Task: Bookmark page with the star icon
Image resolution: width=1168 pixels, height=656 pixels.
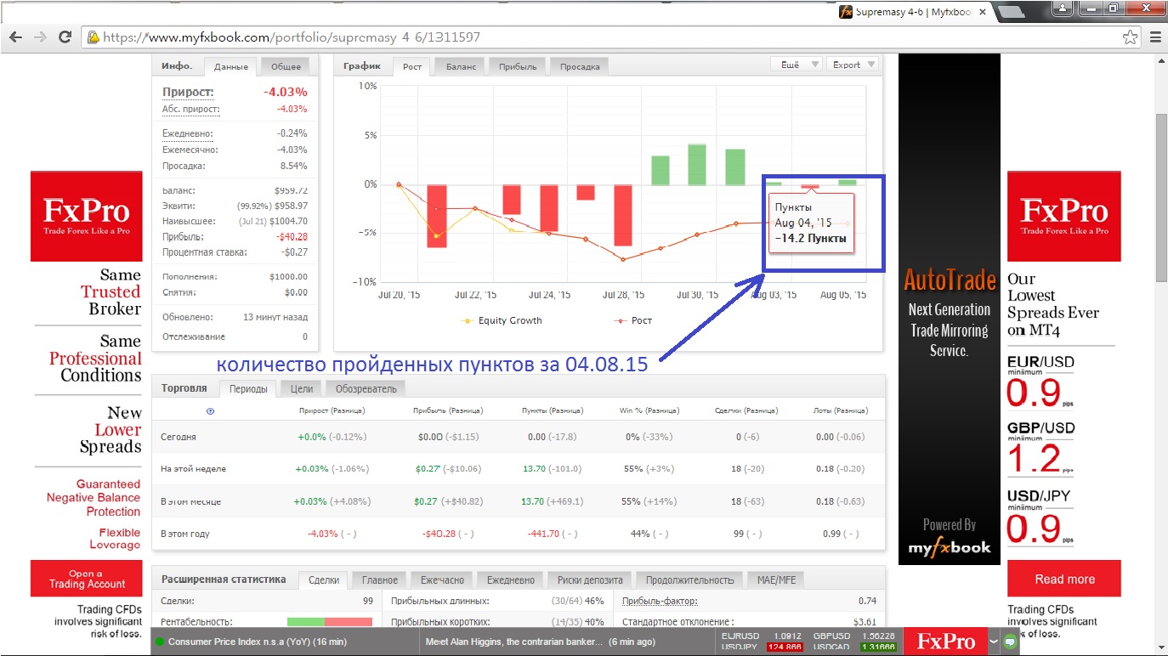Action: [x=1130, y=37]
